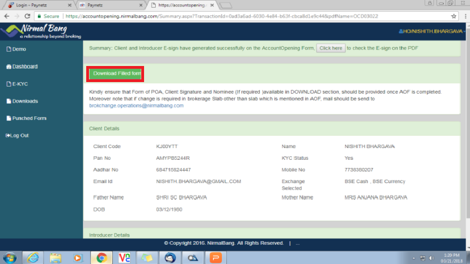Select E-KYC from the sidebar

pyautogui.click(x=20, y=84)
